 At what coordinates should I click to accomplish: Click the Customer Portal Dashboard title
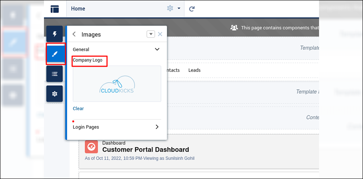pos(146,150)
